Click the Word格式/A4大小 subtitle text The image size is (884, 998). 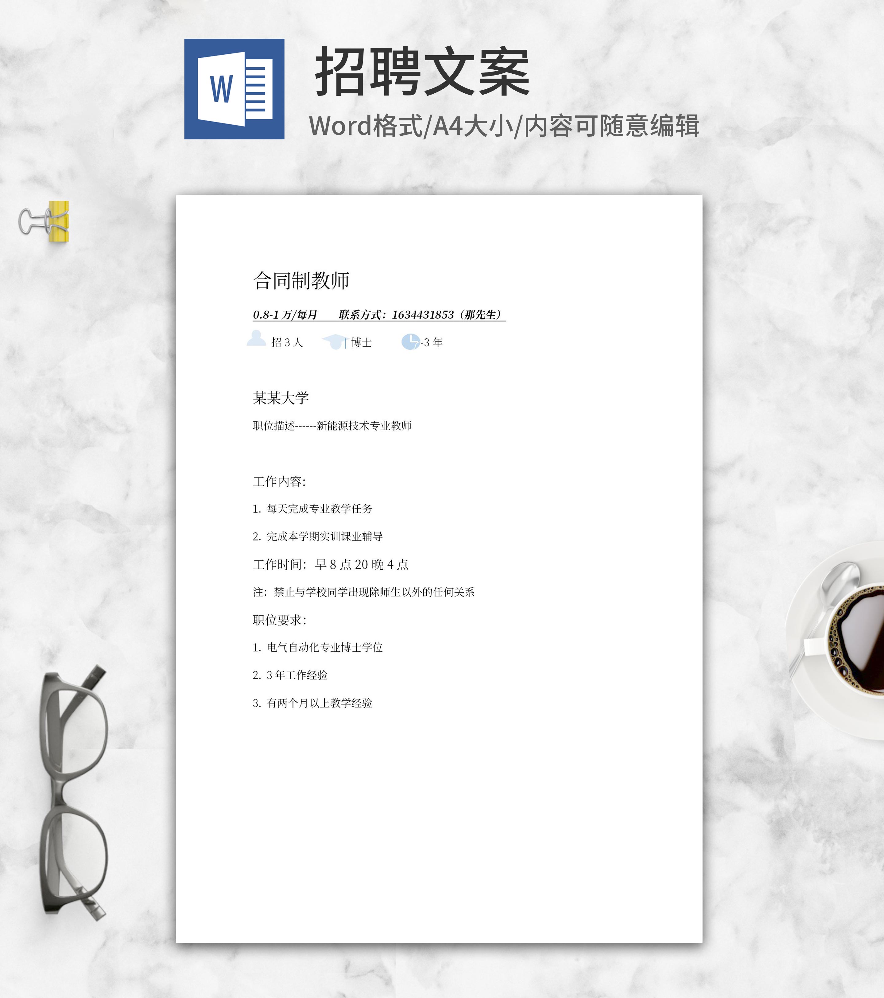(x=504, y=126)
